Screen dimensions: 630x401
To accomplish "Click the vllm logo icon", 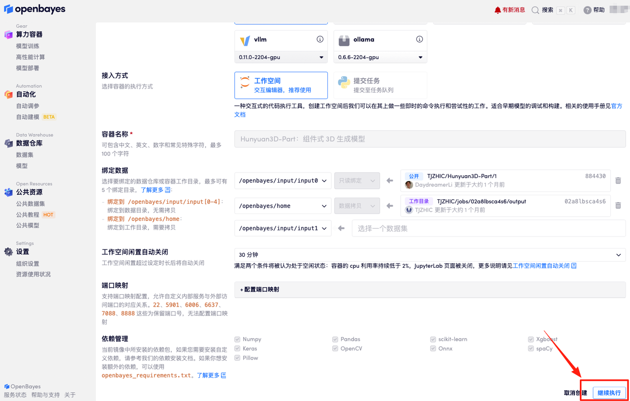I will (245, 40).
